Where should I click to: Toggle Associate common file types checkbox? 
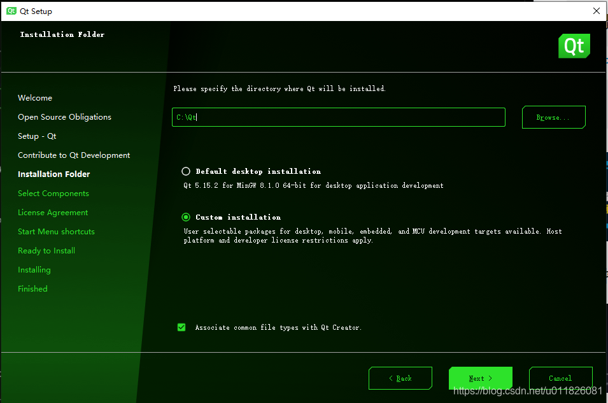[x=181, y=327]
